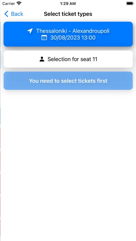Select the Thessaloniki - Alexandroupoli route text
This screenshot has height=241, width=136.
(73, 31)
